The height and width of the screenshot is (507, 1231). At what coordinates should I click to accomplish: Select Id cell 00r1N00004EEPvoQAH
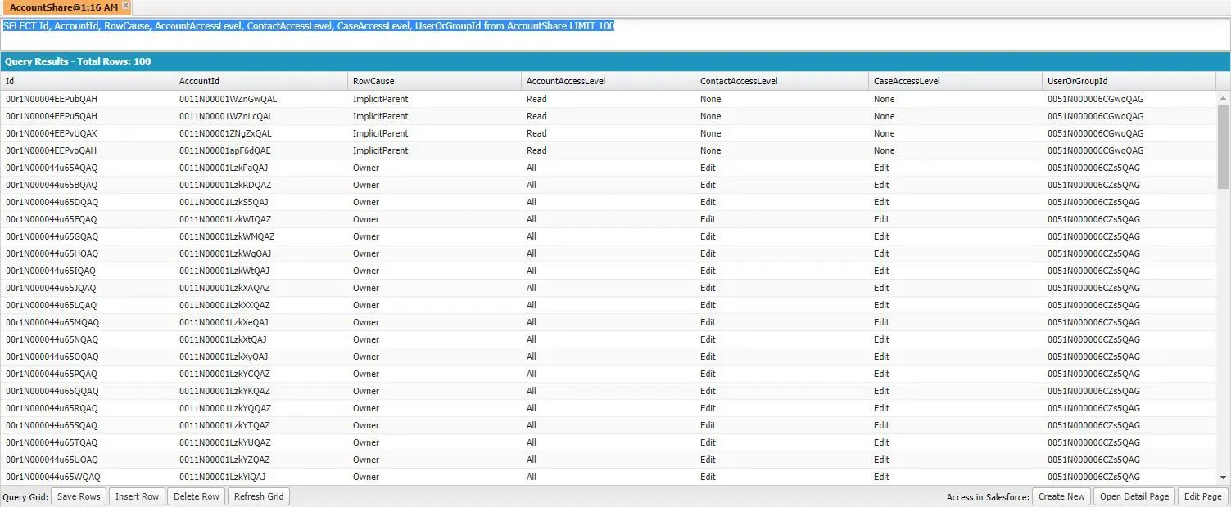click(87, 150)
